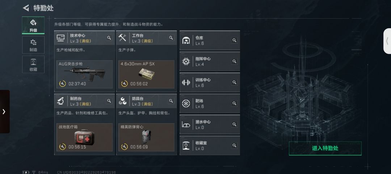Image resolution: width=391 pixels, height=174 pixels.
Task: Open the 收藏室 Lv.0 entry
Action: pos(210,145)
